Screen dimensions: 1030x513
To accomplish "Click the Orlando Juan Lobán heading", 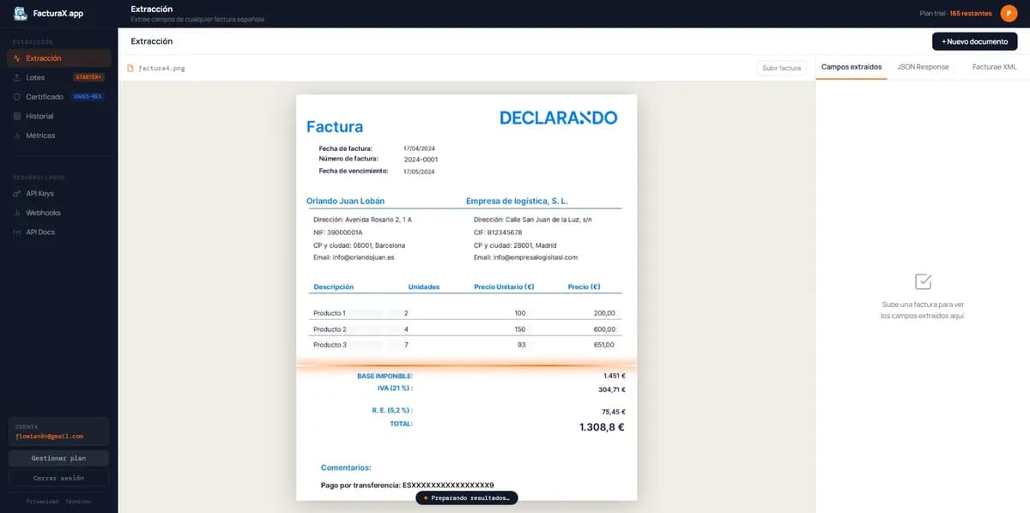I will (345, 201).
